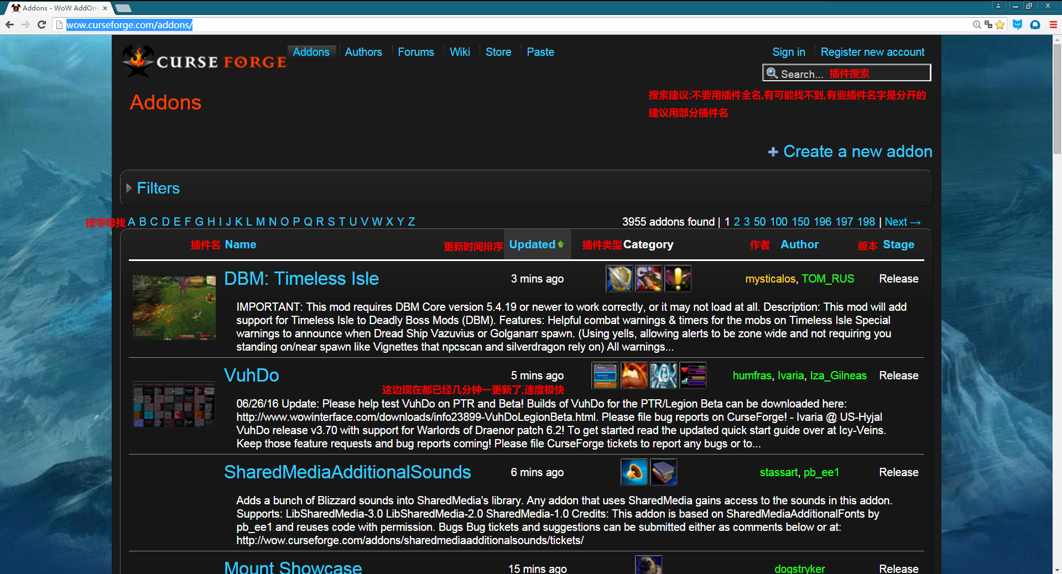Viewport: 1062px width, 574px height.
Task: Sort addons by Name column
Action: coord(240,244)
